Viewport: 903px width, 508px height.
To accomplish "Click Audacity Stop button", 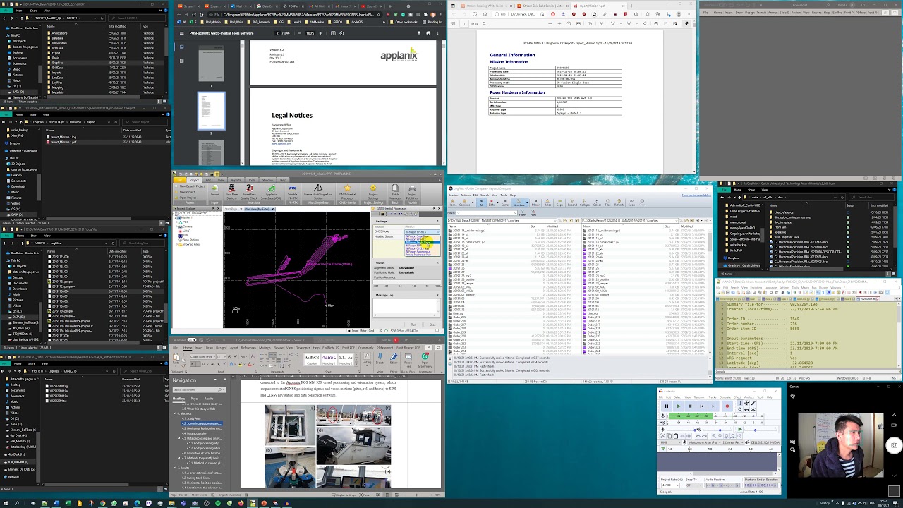I will click(690, 406).
